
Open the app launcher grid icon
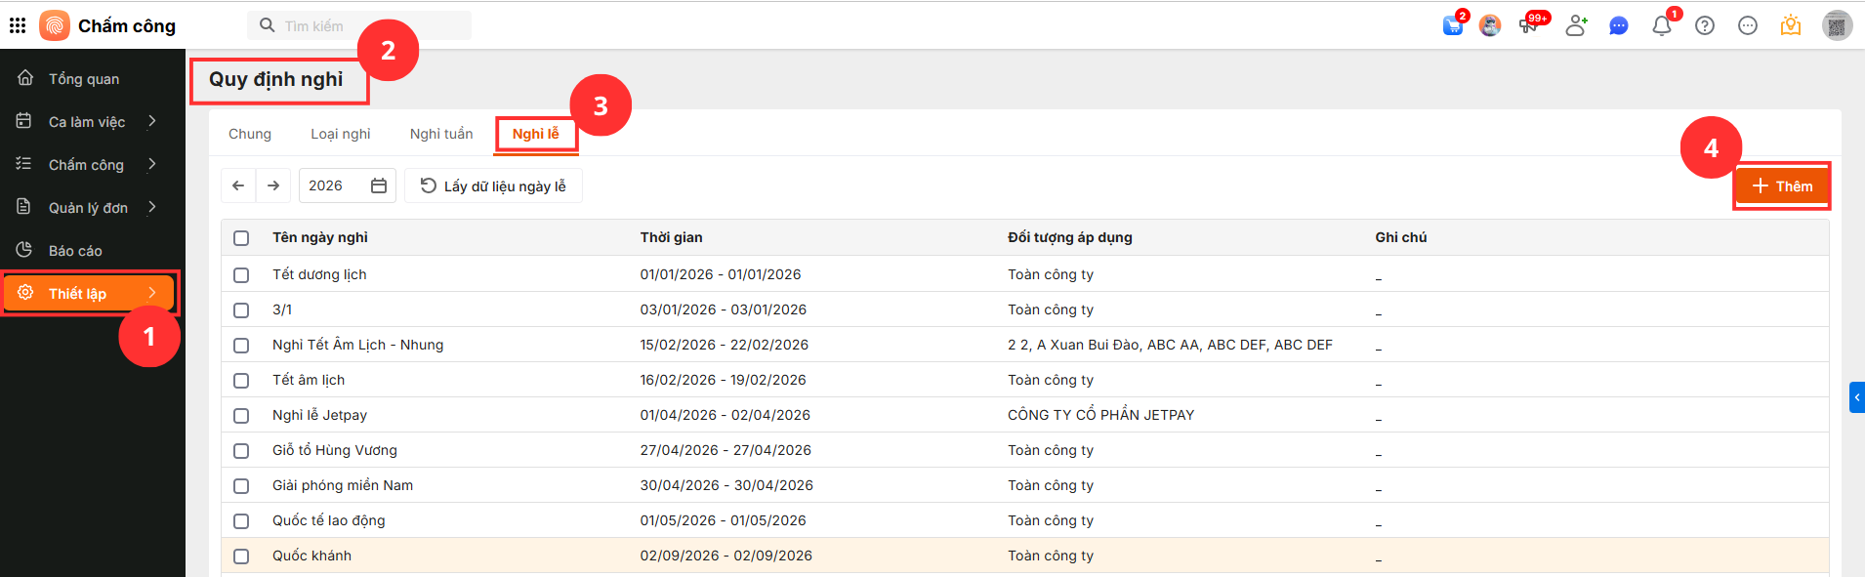click(x=18, y=25)
